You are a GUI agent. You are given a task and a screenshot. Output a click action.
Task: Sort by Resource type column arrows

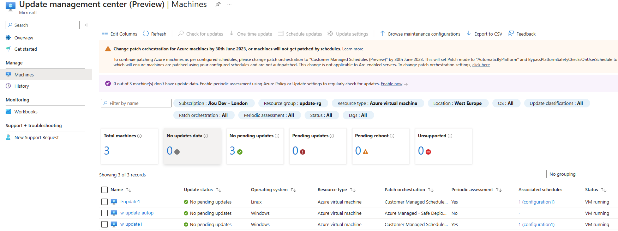pyautogui.click(x=353, y=190)
